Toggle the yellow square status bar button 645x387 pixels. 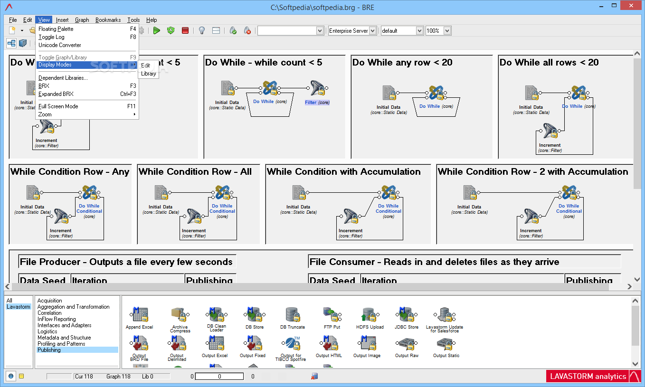click(x=21, y=376)
